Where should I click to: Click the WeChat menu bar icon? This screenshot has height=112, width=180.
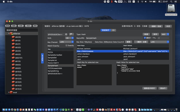tap(116, 2)
